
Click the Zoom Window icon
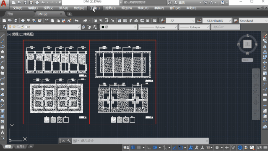coord(107,20)
